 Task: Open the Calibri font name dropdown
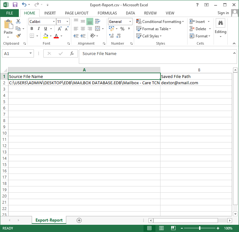pos(54,21)
